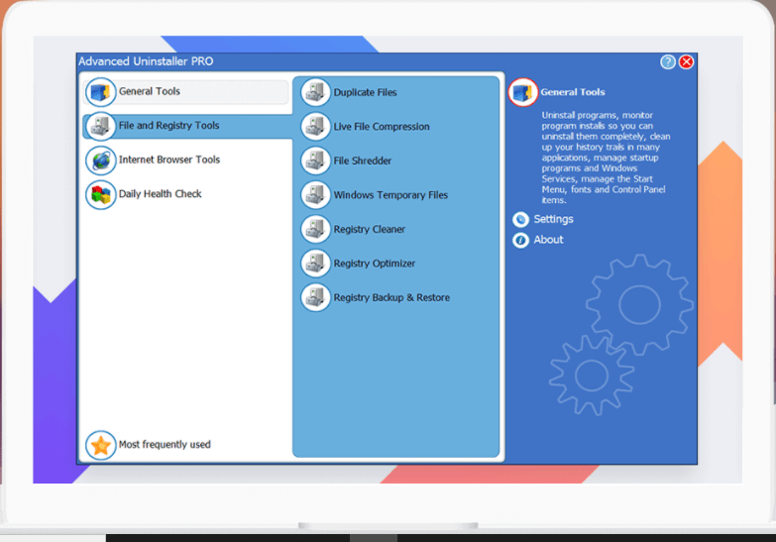Open Registry Cleaner text link
This screenshot has width=776, height=542.
pyautogui.click(x=370, y=229)
